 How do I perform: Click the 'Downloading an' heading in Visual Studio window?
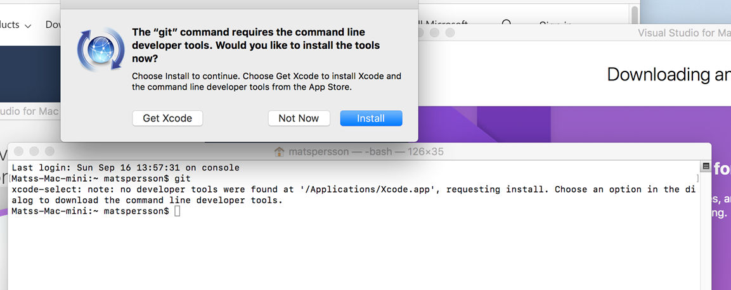click(669, 75)
